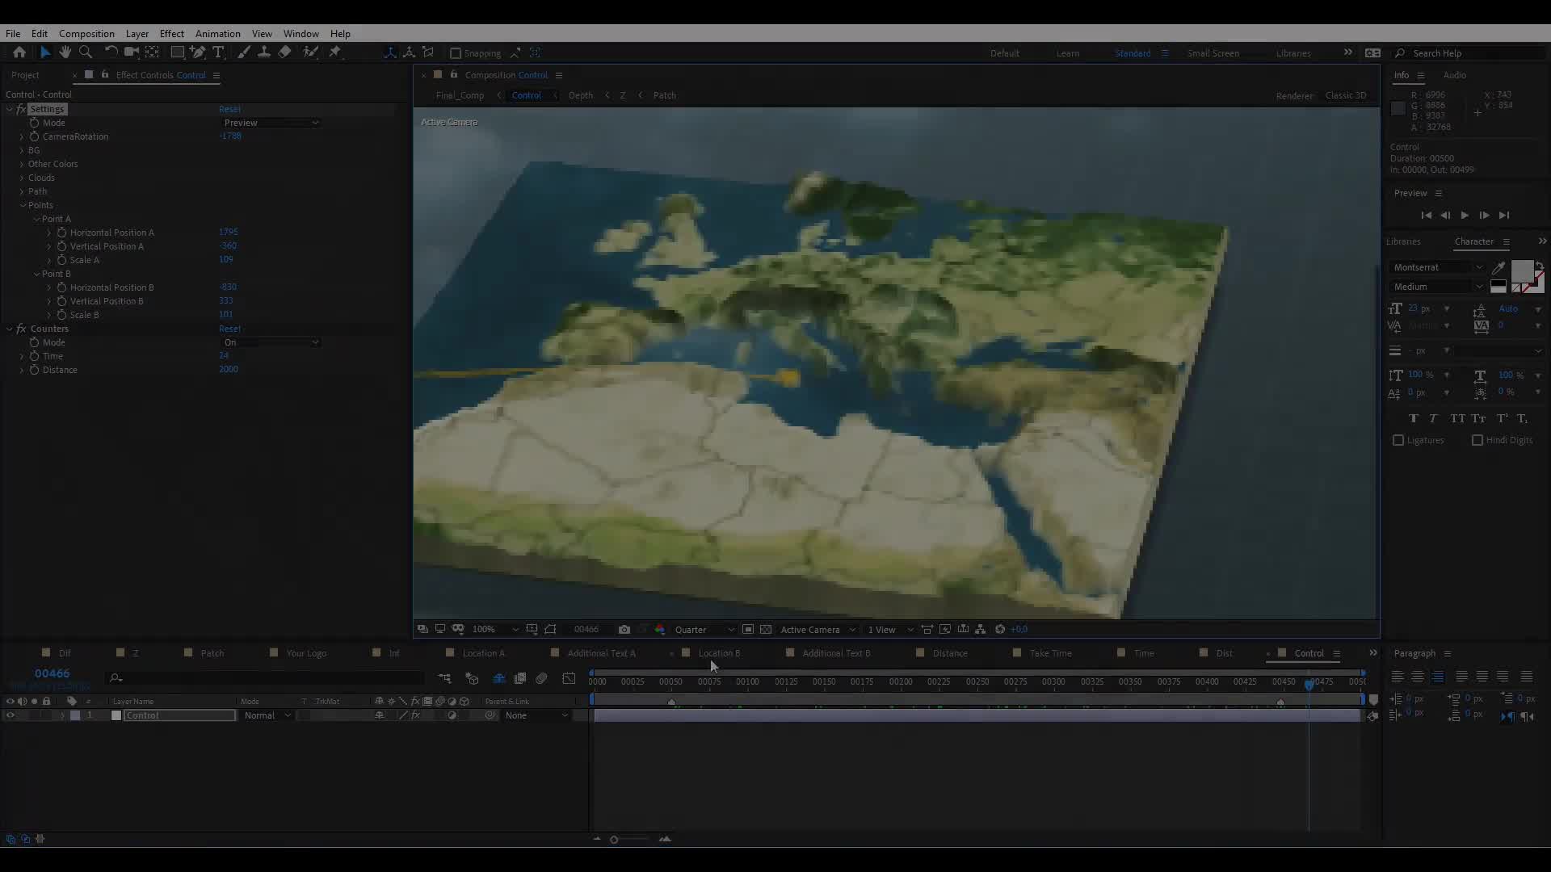This screenshot has width=1551, height=872.
Task: Enable All Caps in Character panel
Action: tap(1457, 418)
